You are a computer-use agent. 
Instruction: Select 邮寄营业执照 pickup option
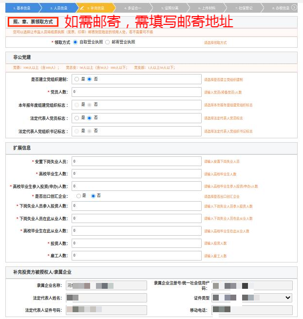(108, 42)
